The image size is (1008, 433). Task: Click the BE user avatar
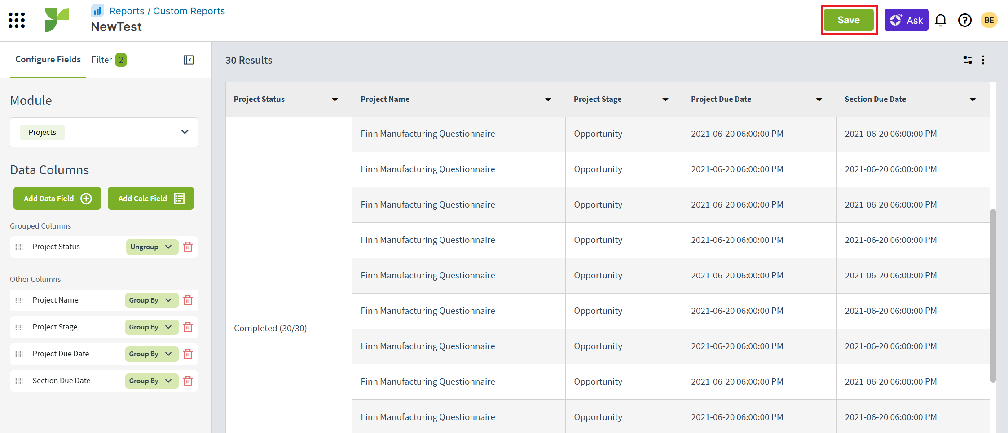click(989, 20)
